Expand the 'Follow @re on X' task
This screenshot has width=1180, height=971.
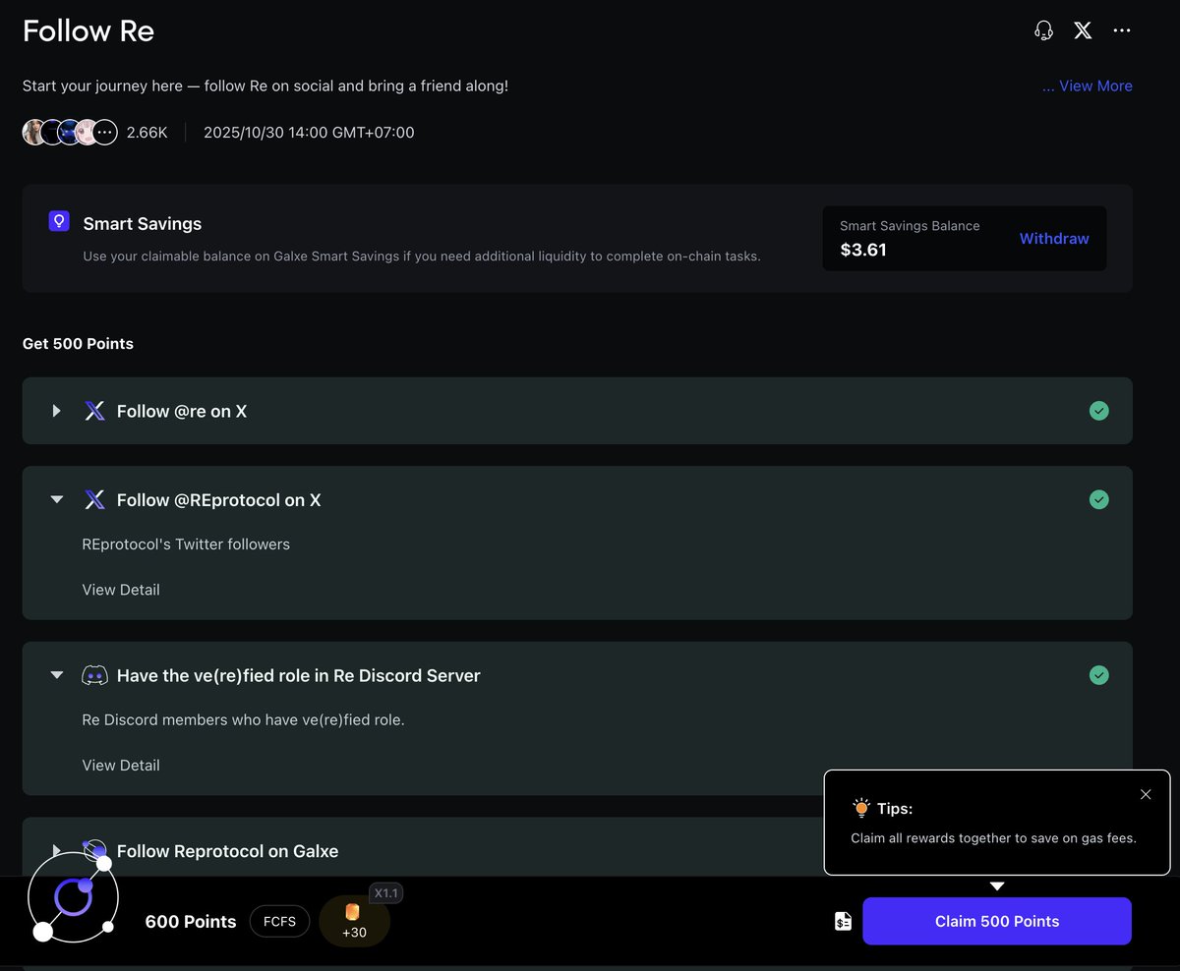(x=56, y=411)
